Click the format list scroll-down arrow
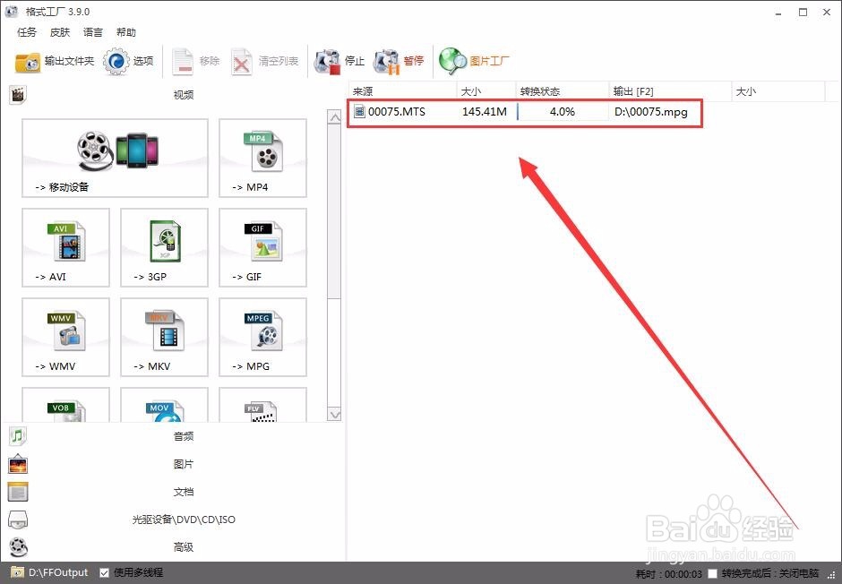 (x=334, y=415)
